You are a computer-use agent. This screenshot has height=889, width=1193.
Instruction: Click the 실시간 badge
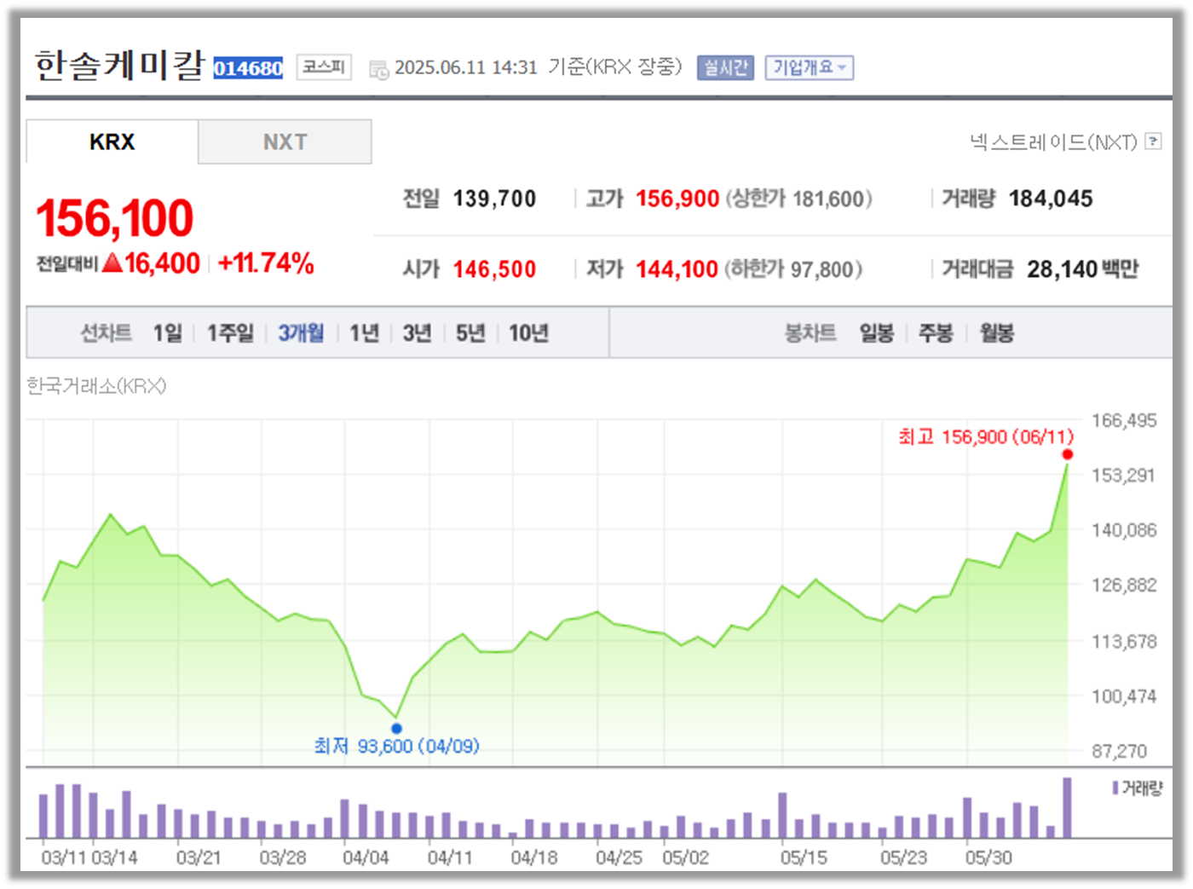tap(725, 67)
